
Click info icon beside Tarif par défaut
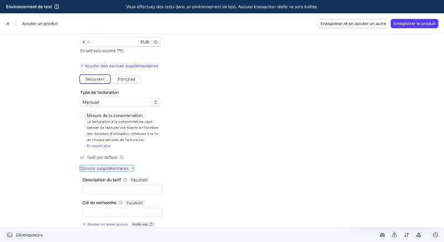122,158
